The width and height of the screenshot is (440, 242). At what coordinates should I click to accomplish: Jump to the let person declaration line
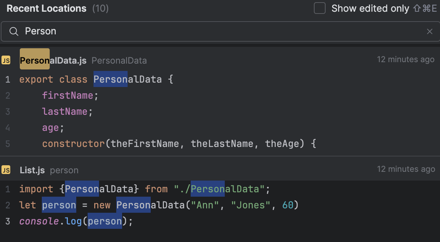tap(159, 205)
